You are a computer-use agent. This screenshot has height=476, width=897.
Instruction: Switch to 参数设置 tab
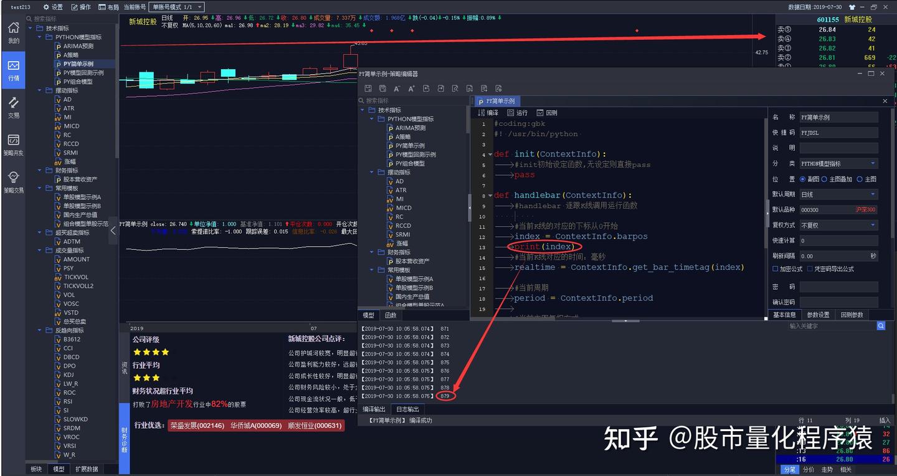tap(818, 315)
